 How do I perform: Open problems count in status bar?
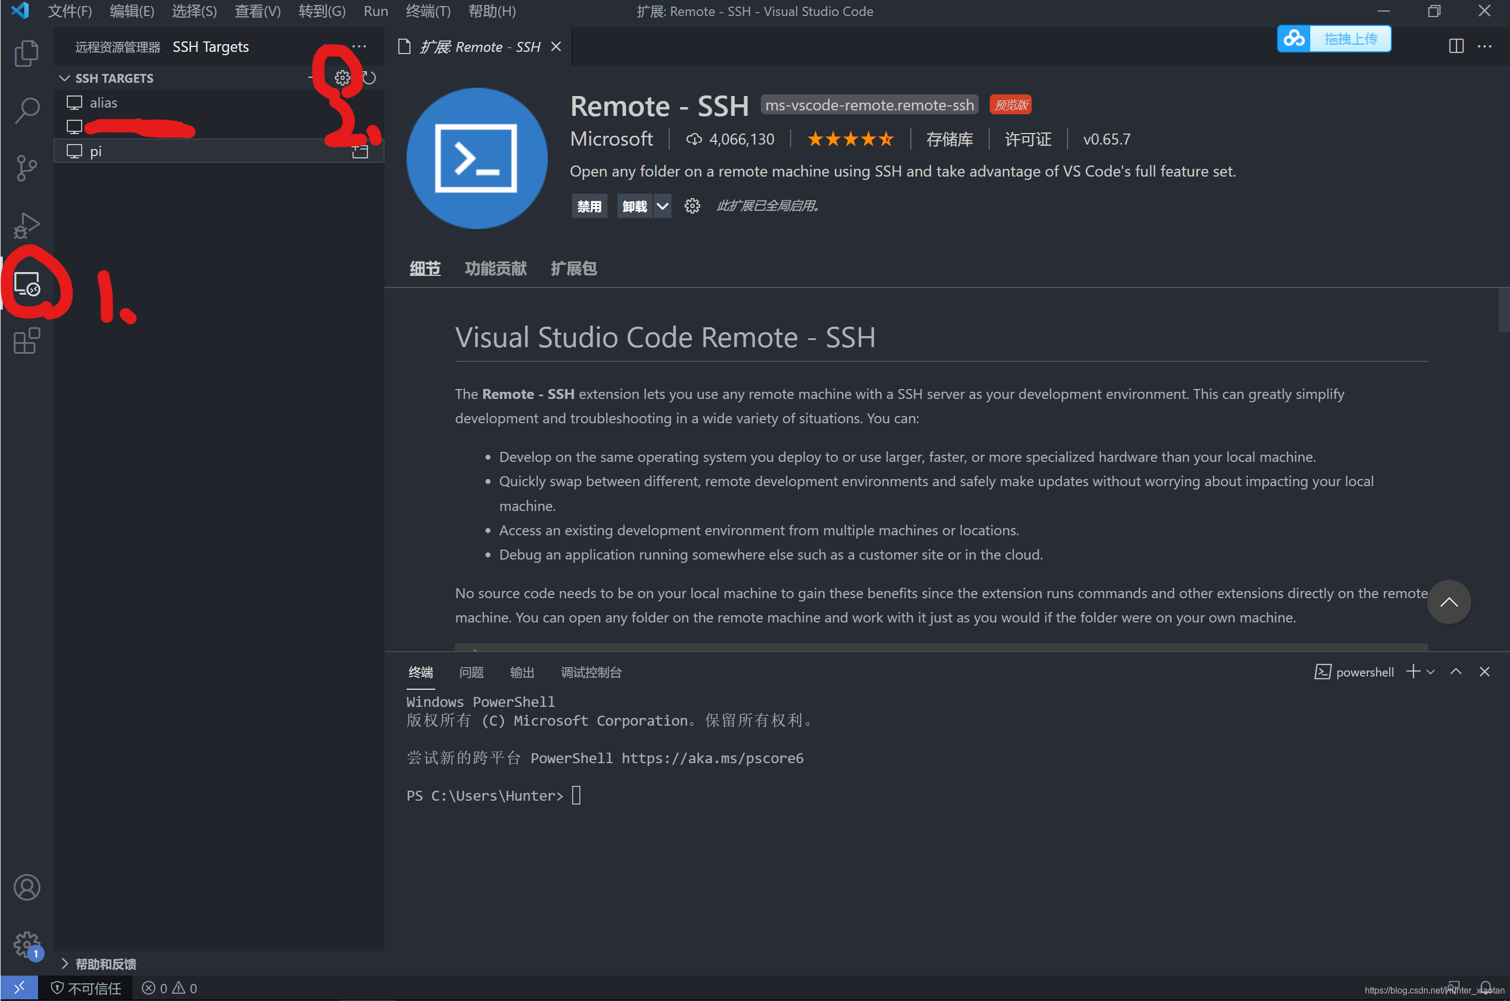[169, 988]
